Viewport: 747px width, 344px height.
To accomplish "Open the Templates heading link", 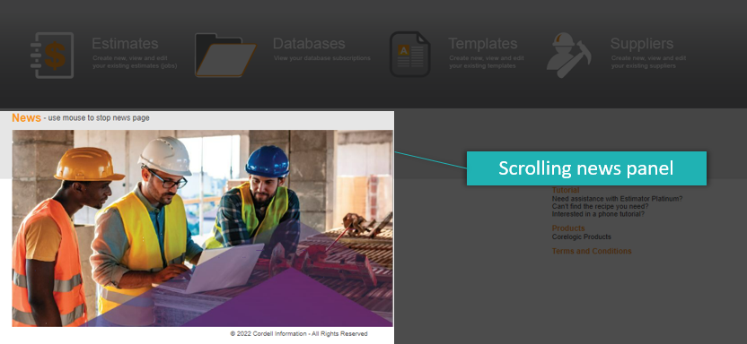I will coord(483,44).
